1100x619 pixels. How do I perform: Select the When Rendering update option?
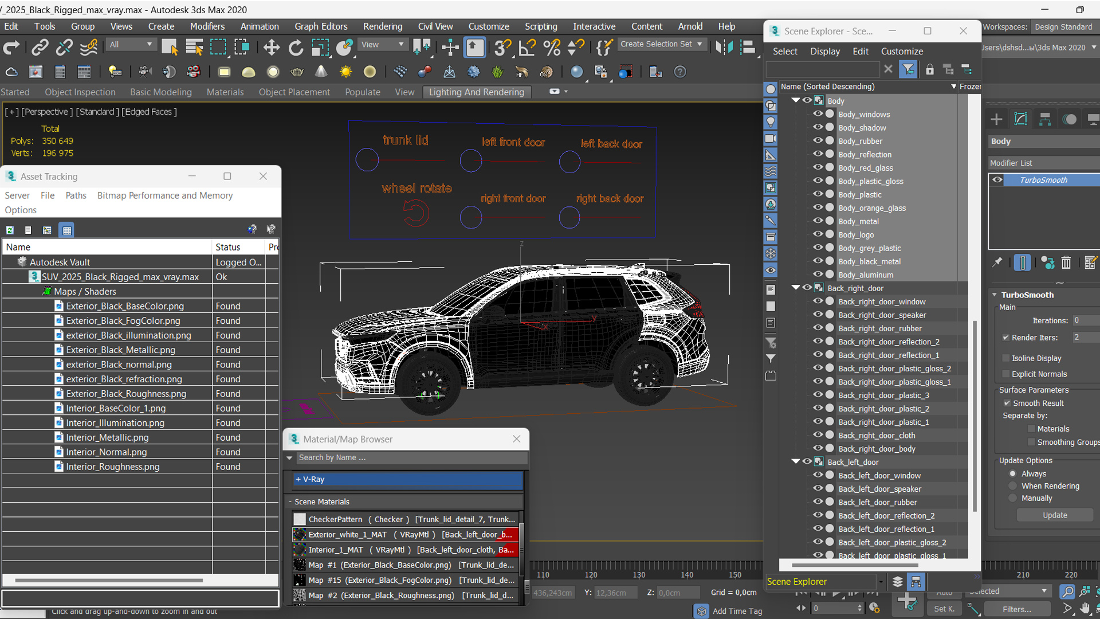pyautogui.click(x=1013, y=486)
